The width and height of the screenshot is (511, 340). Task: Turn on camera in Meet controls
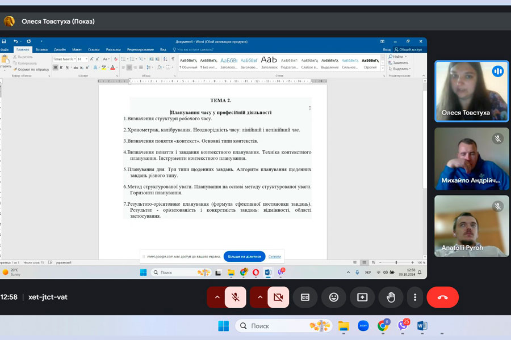278,297
